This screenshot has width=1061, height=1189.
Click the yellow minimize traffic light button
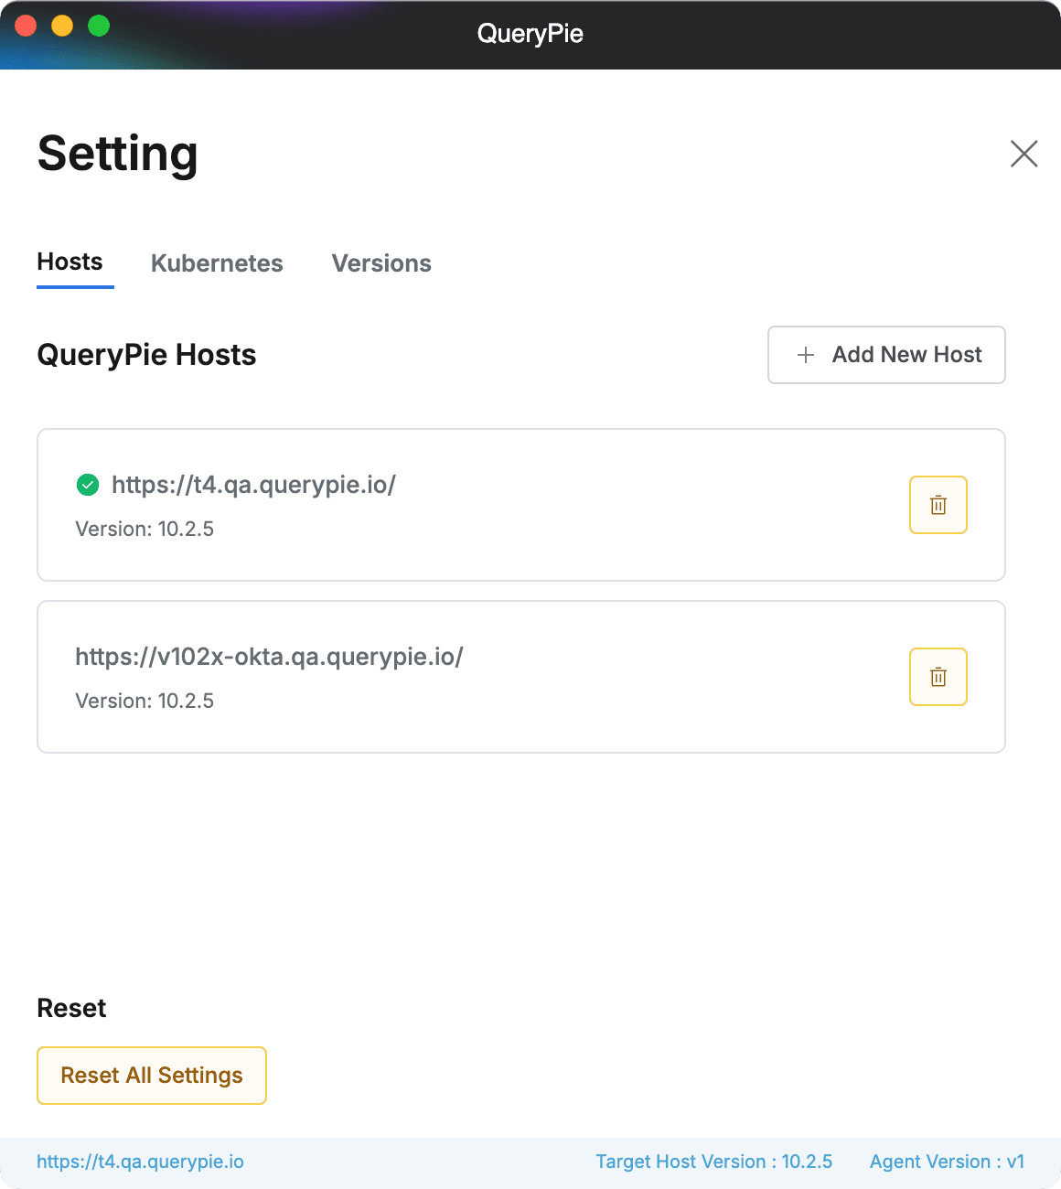tap(61, 26)
